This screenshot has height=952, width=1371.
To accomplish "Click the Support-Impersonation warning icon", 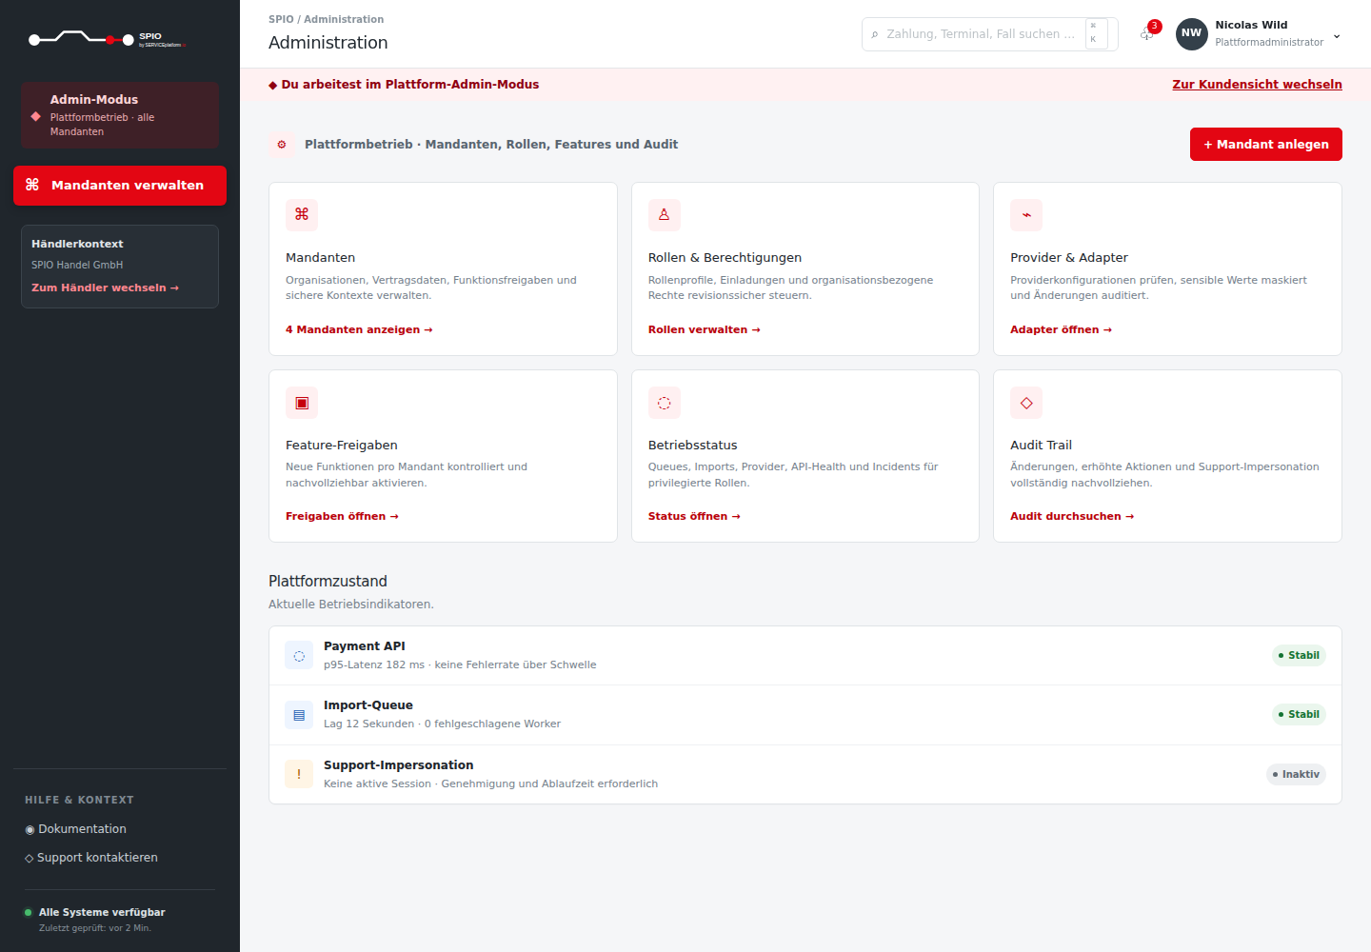I will coord(299,774).
